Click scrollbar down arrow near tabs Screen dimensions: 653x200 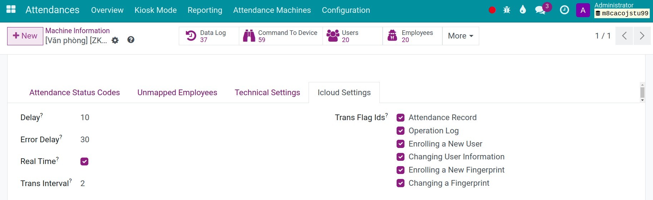pyautogui.click(x=642, y=100)
